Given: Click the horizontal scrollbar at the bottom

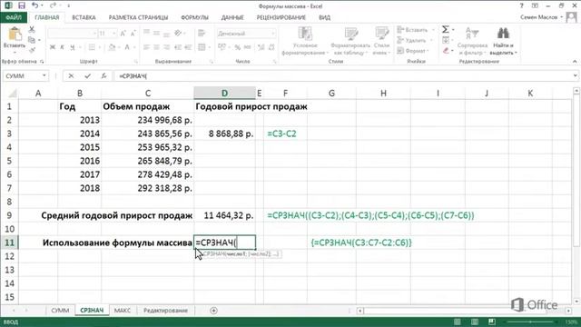Looking at the screenshot, I should point(464,311).
